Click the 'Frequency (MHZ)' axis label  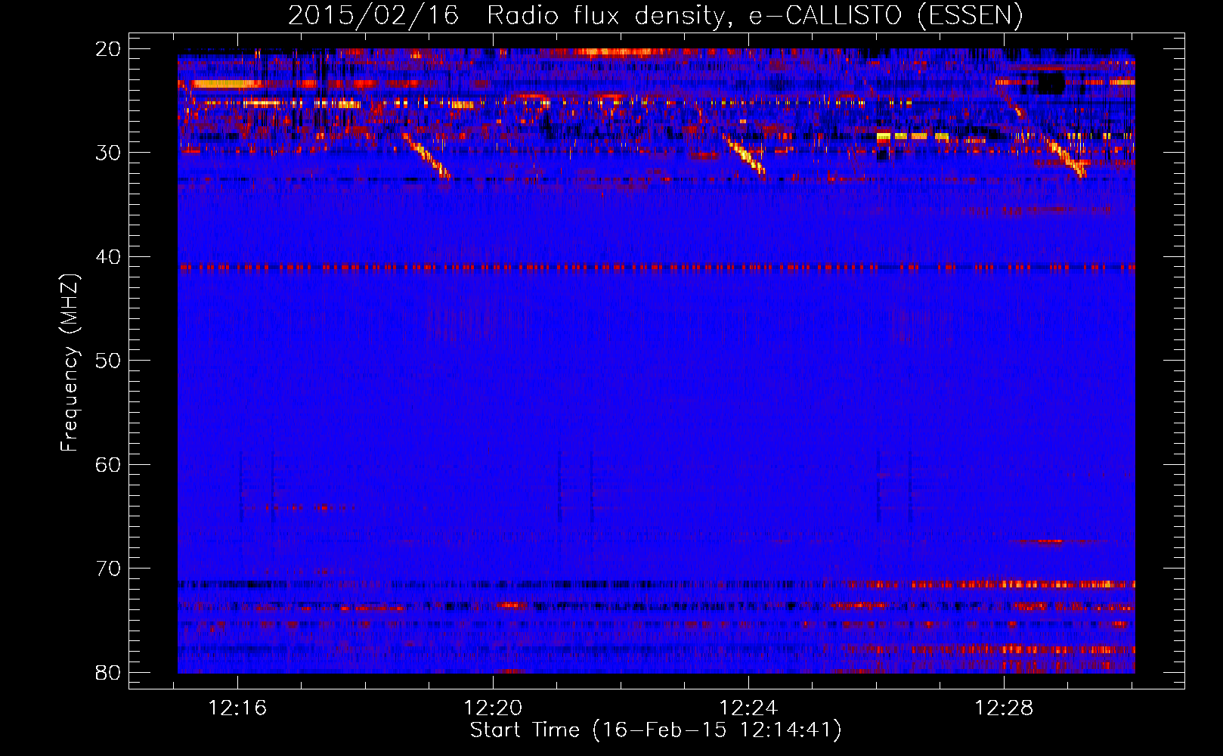pyautogui.click(x=70, y=363)
